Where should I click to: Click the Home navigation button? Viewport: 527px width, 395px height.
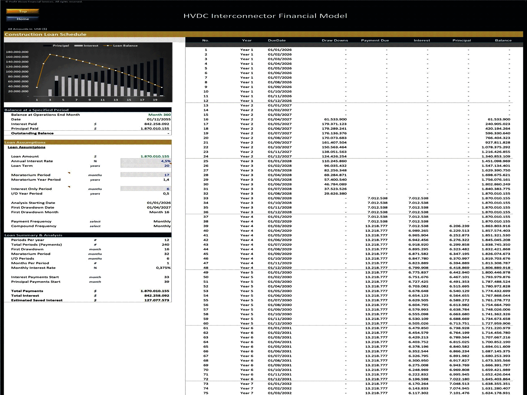(x=23, y=19)
